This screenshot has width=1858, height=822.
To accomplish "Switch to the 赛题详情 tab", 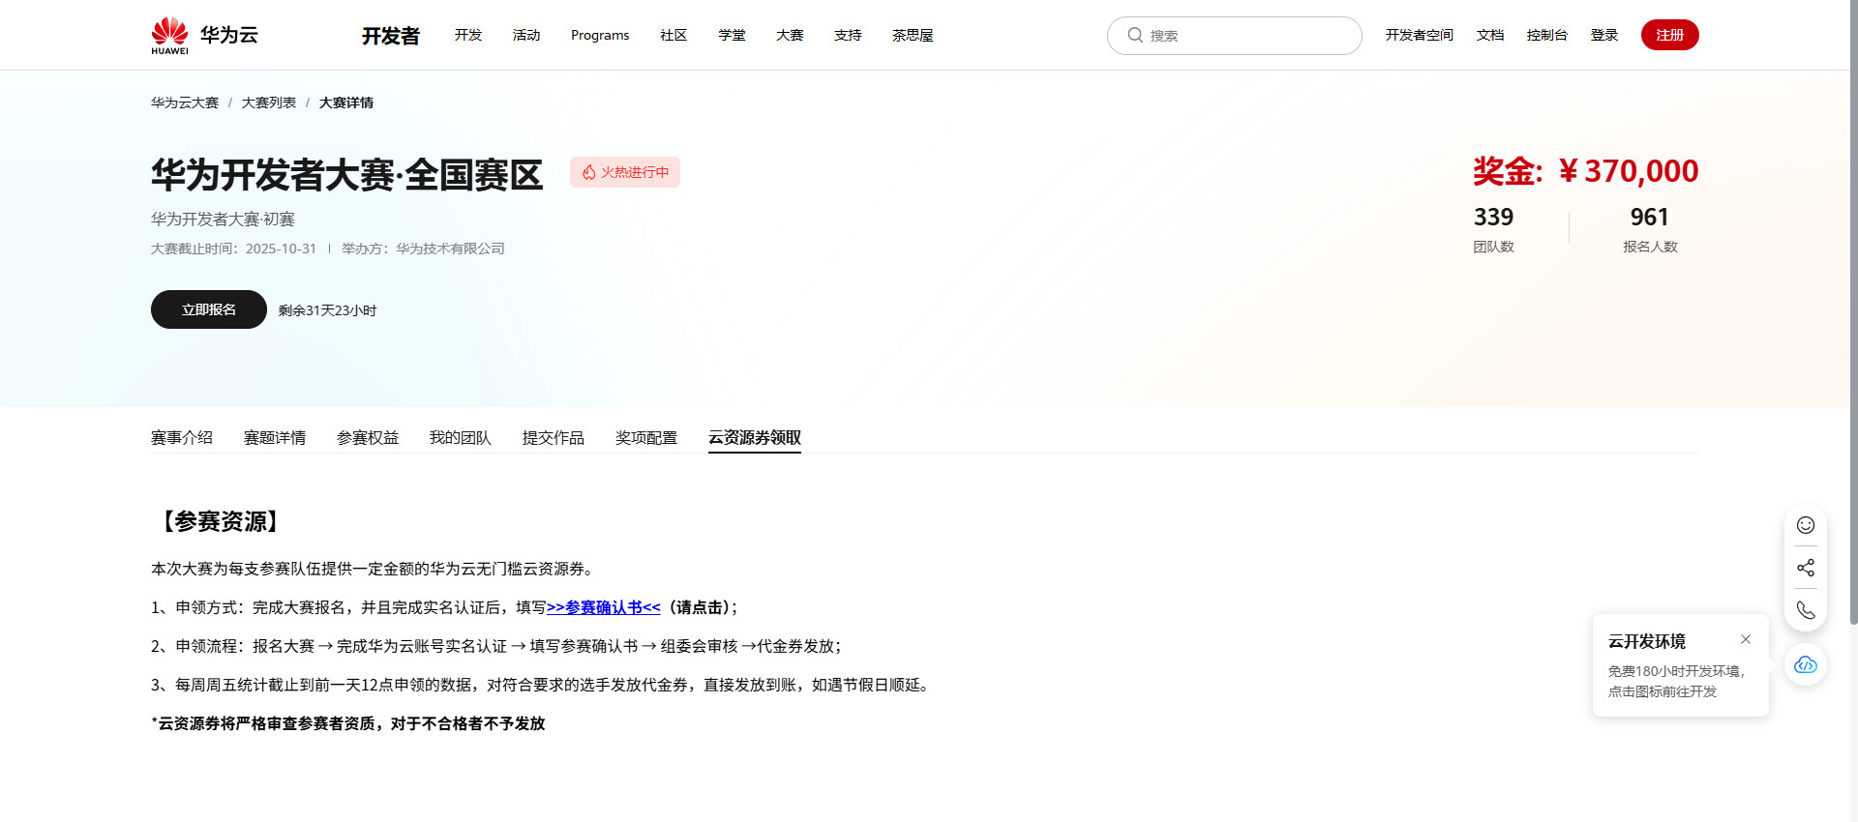I will click(x=275, y=438).
